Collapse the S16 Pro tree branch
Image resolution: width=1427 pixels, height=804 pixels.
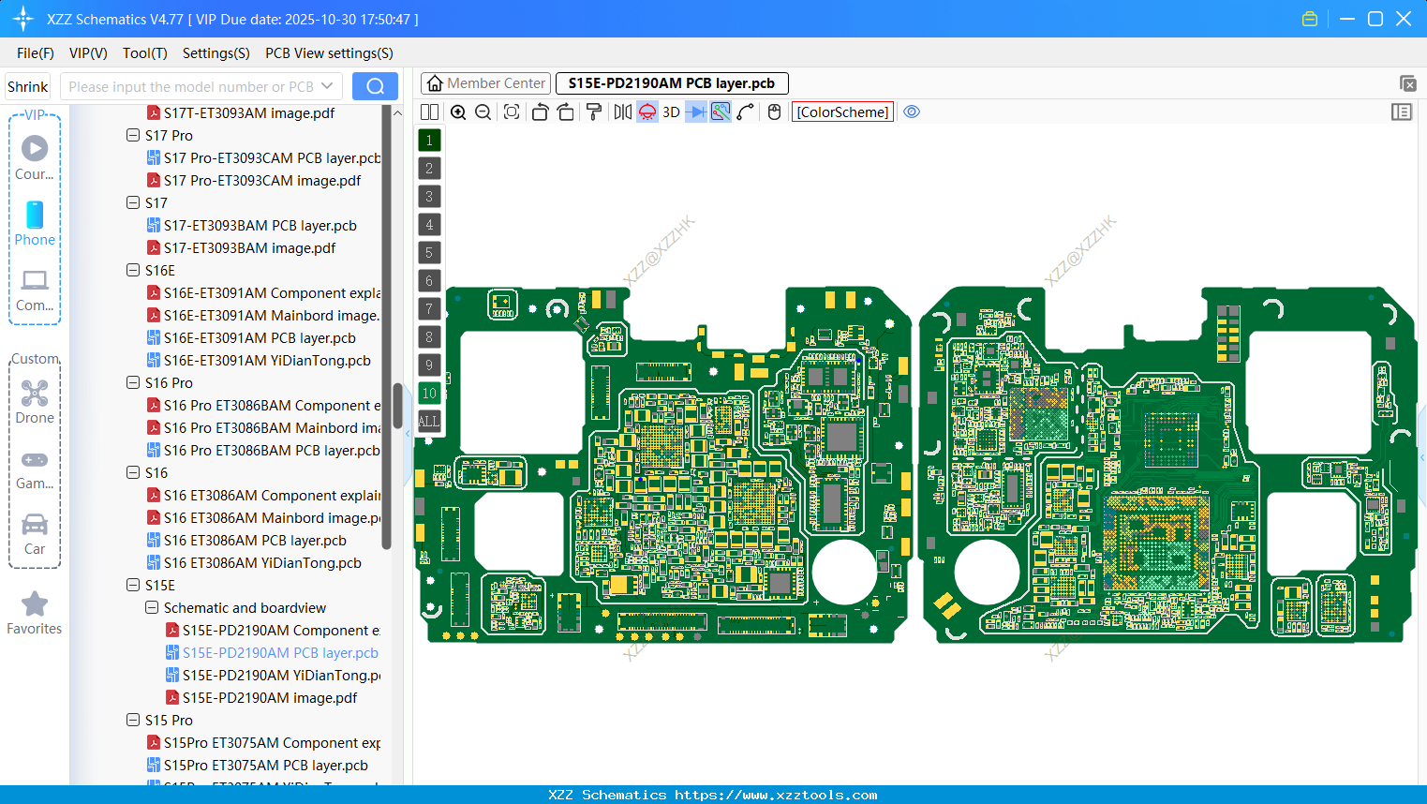[132, 382]
